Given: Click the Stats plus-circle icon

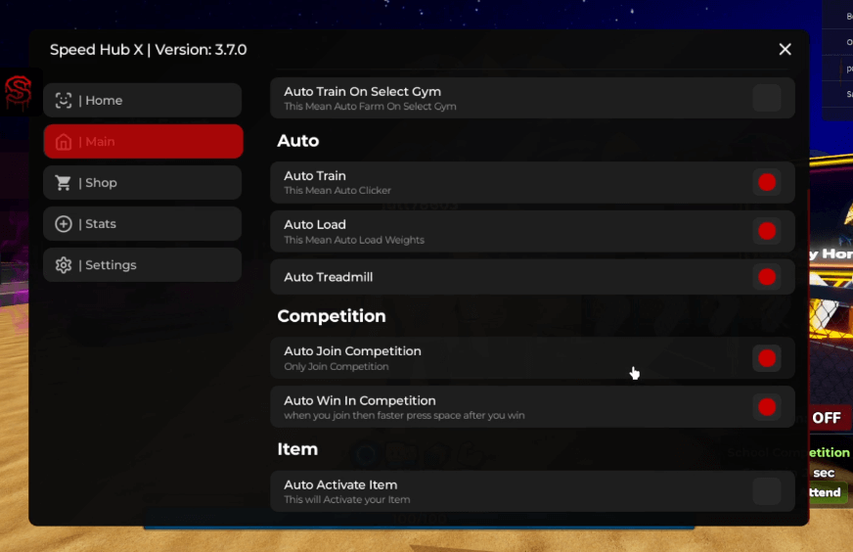Looking at the screenshot, I should coord(64,224).
